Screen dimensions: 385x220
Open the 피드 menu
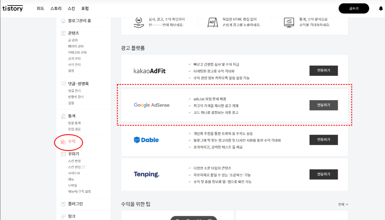41,9
